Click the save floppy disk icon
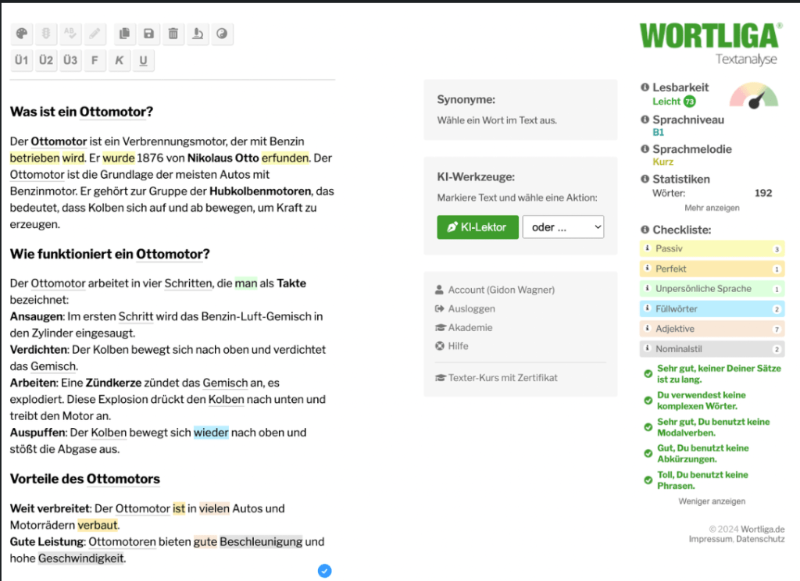 pos(148,34)
